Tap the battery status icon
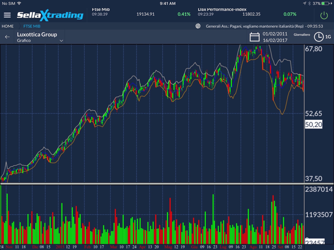Viewport: 334px width, 250px height. point(325,3)
